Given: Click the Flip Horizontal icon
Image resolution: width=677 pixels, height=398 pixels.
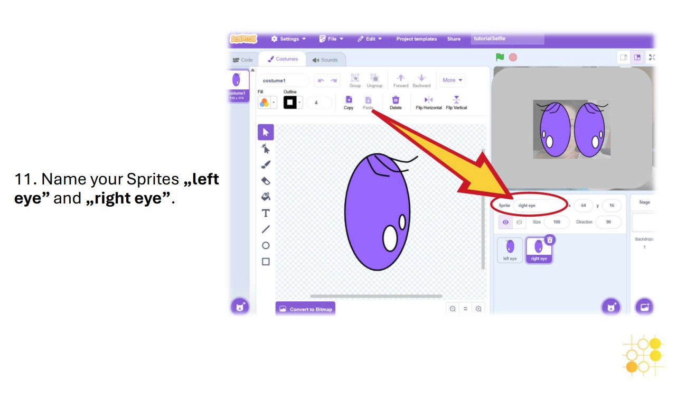Looking at the screenshot, I should point(429,100).
